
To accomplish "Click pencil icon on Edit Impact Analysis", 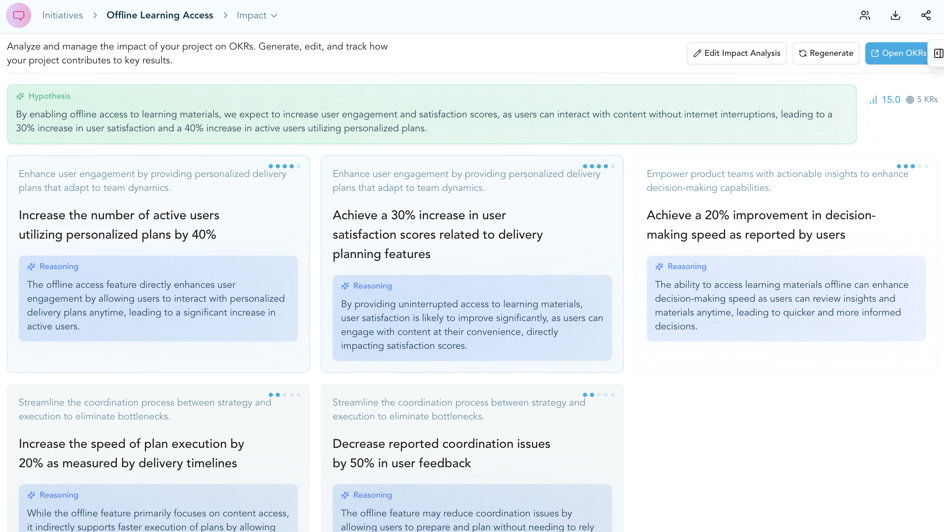I will tap(697, 53).
